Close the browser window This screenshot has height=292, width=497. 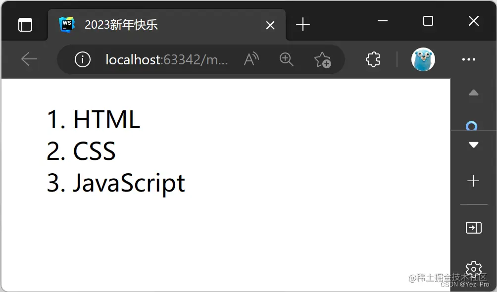474,21
